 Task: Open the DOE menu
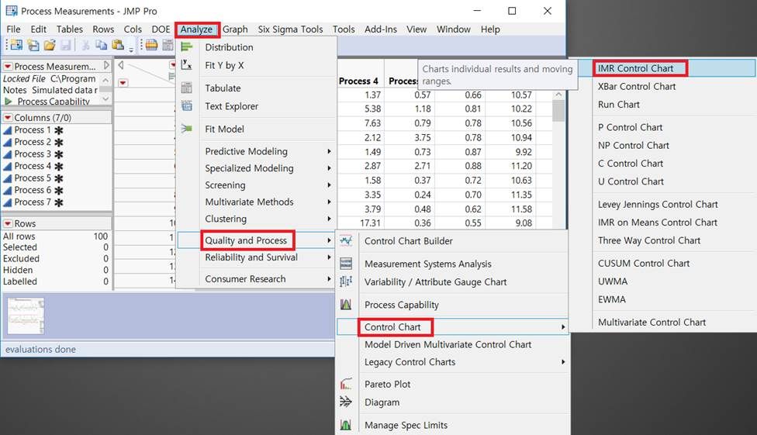[x=161, y=29]
